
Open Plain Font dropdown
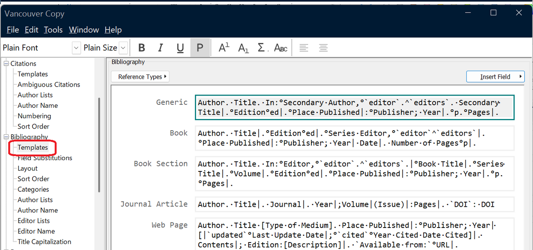(x=76, y=48)
